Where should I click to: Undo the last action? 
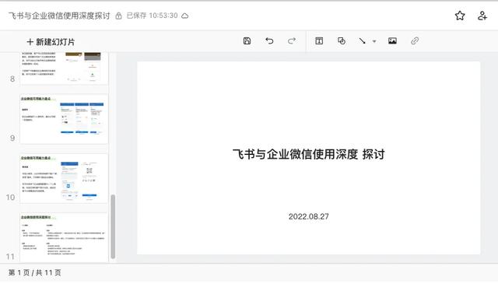(x=269, y=41)
